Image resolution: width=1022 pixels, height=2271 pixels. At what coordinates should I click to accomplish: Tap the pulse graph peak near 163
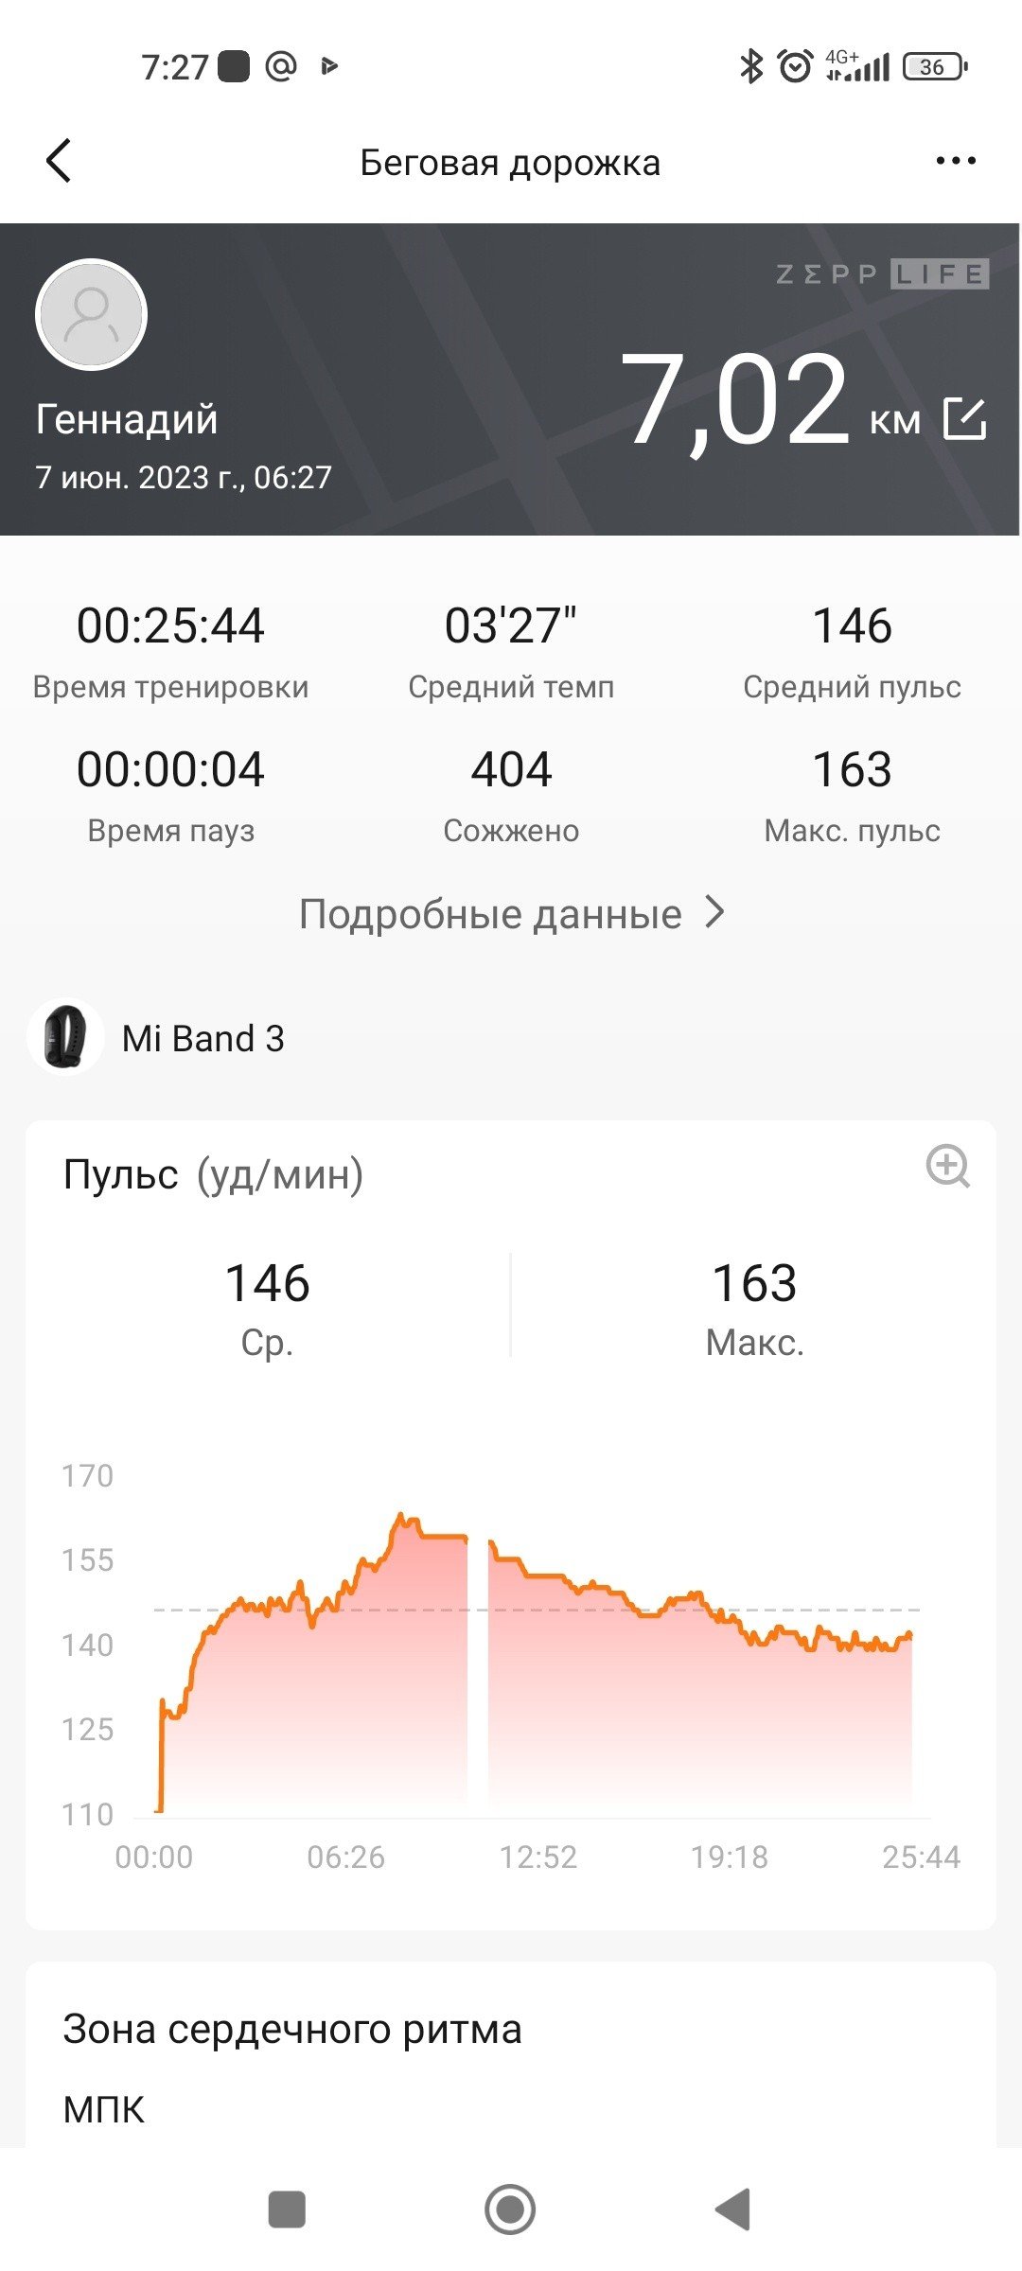pyautogui.click(x=402, y=1517)
